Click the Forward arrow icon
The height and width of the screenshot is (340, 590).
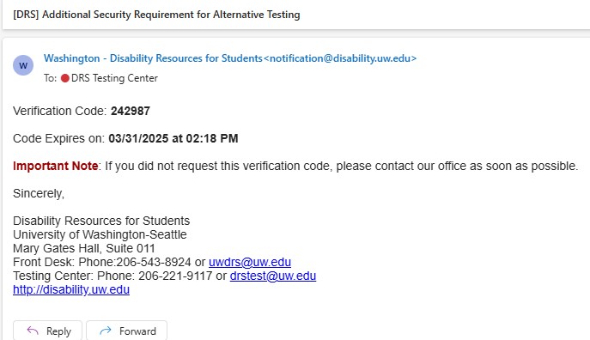tap(106, 331)
